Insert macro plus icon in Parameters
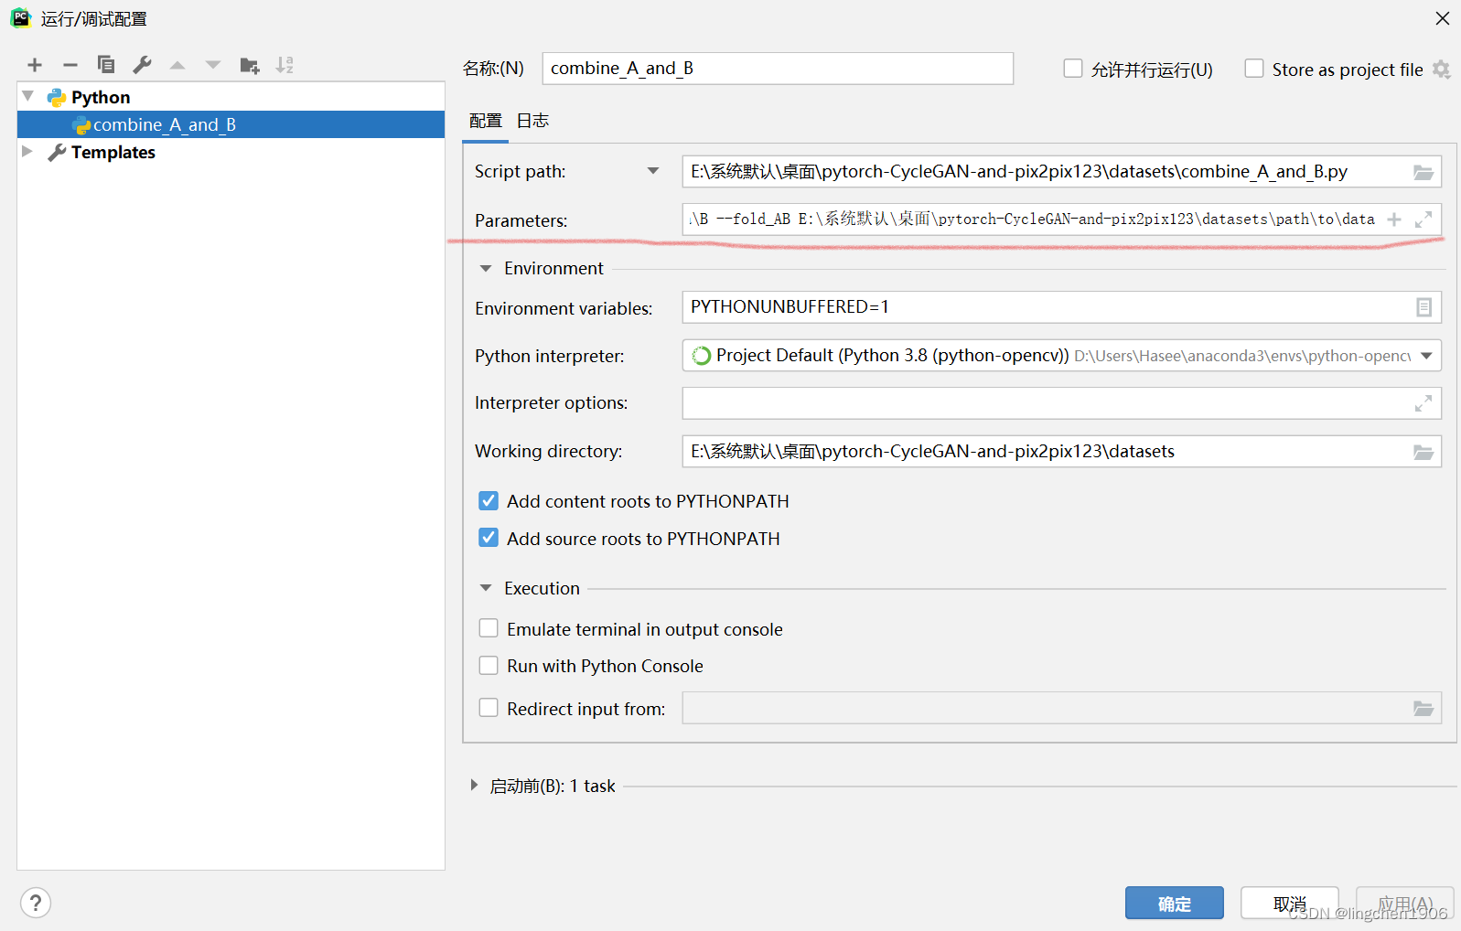Viewport: 1461px width, 931px height. tap(1394, 219)
